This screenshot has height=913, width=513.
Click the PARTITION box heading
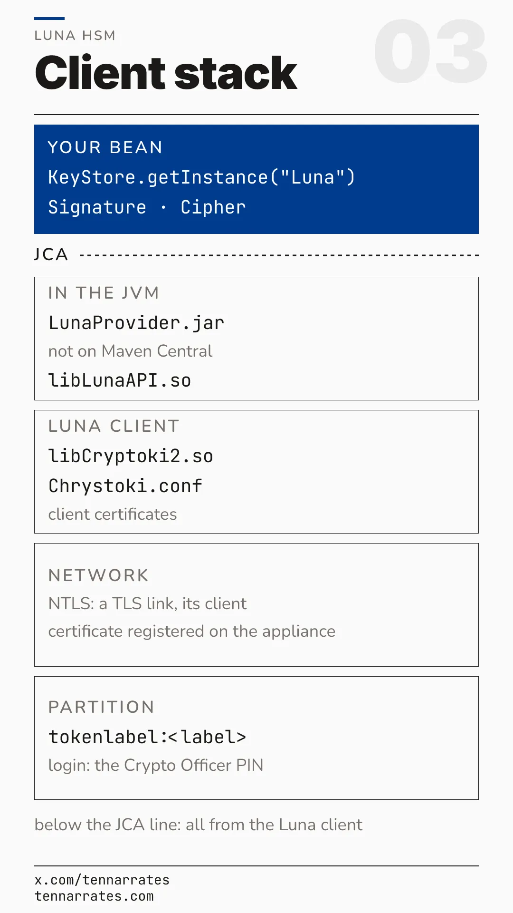pyautogui.click(x=101, y=707)
